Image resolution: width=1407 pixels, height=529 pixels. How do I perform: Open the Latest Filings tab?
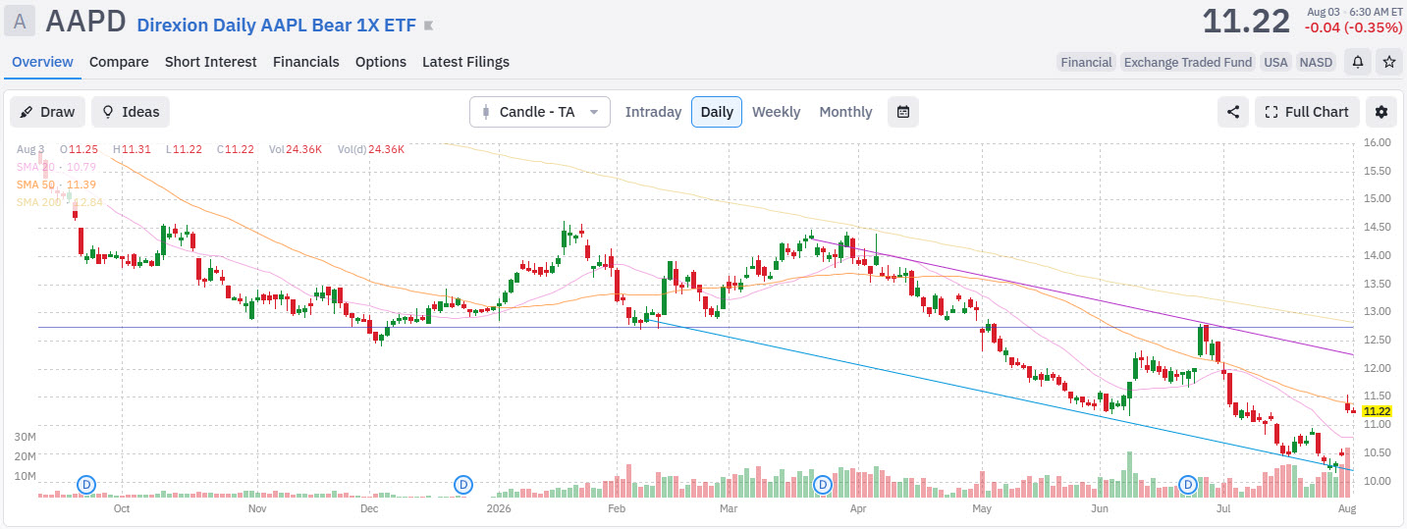pos(465,62)
